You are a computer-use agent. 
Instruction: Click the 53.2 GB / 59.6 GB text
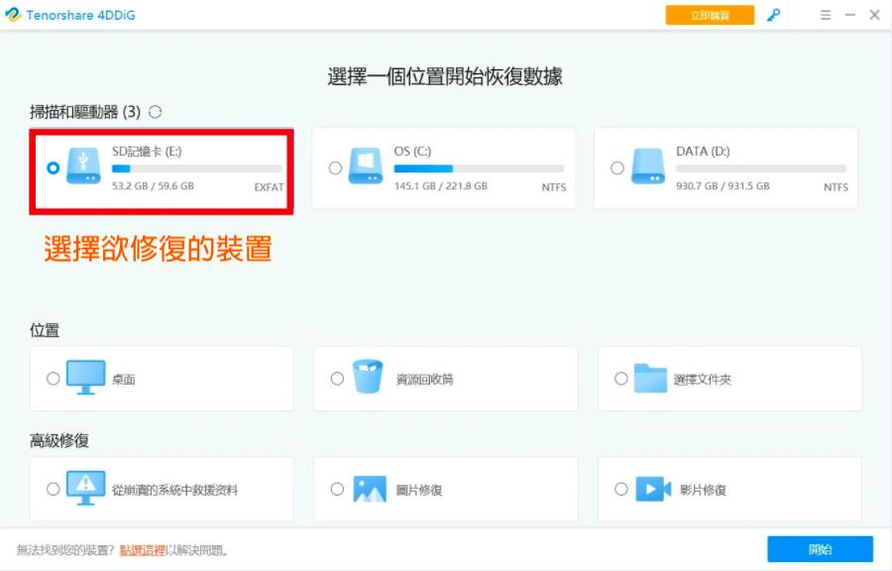[x=153, y=186]
